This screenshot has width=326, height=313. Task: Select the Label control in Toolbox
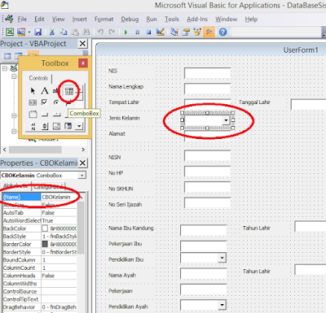tap(45, 90)
